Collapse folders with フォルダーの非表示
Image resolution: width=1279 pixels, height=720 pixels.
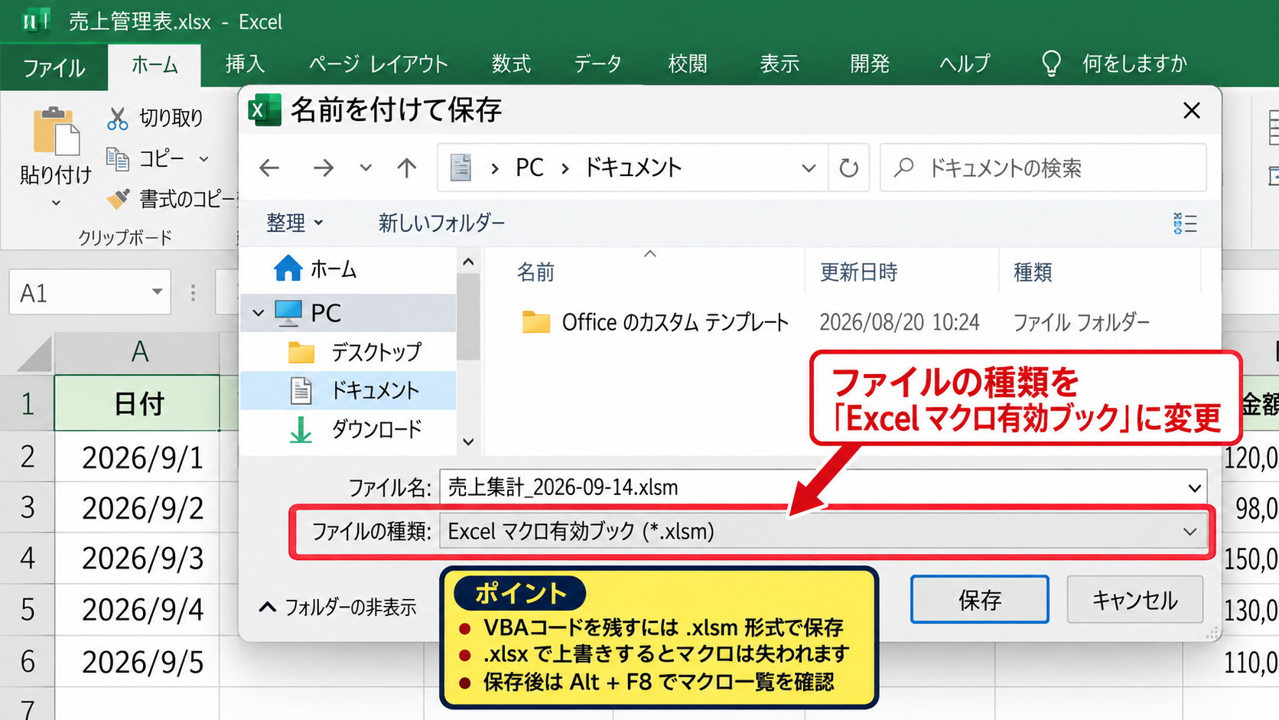tap(338, 608)
